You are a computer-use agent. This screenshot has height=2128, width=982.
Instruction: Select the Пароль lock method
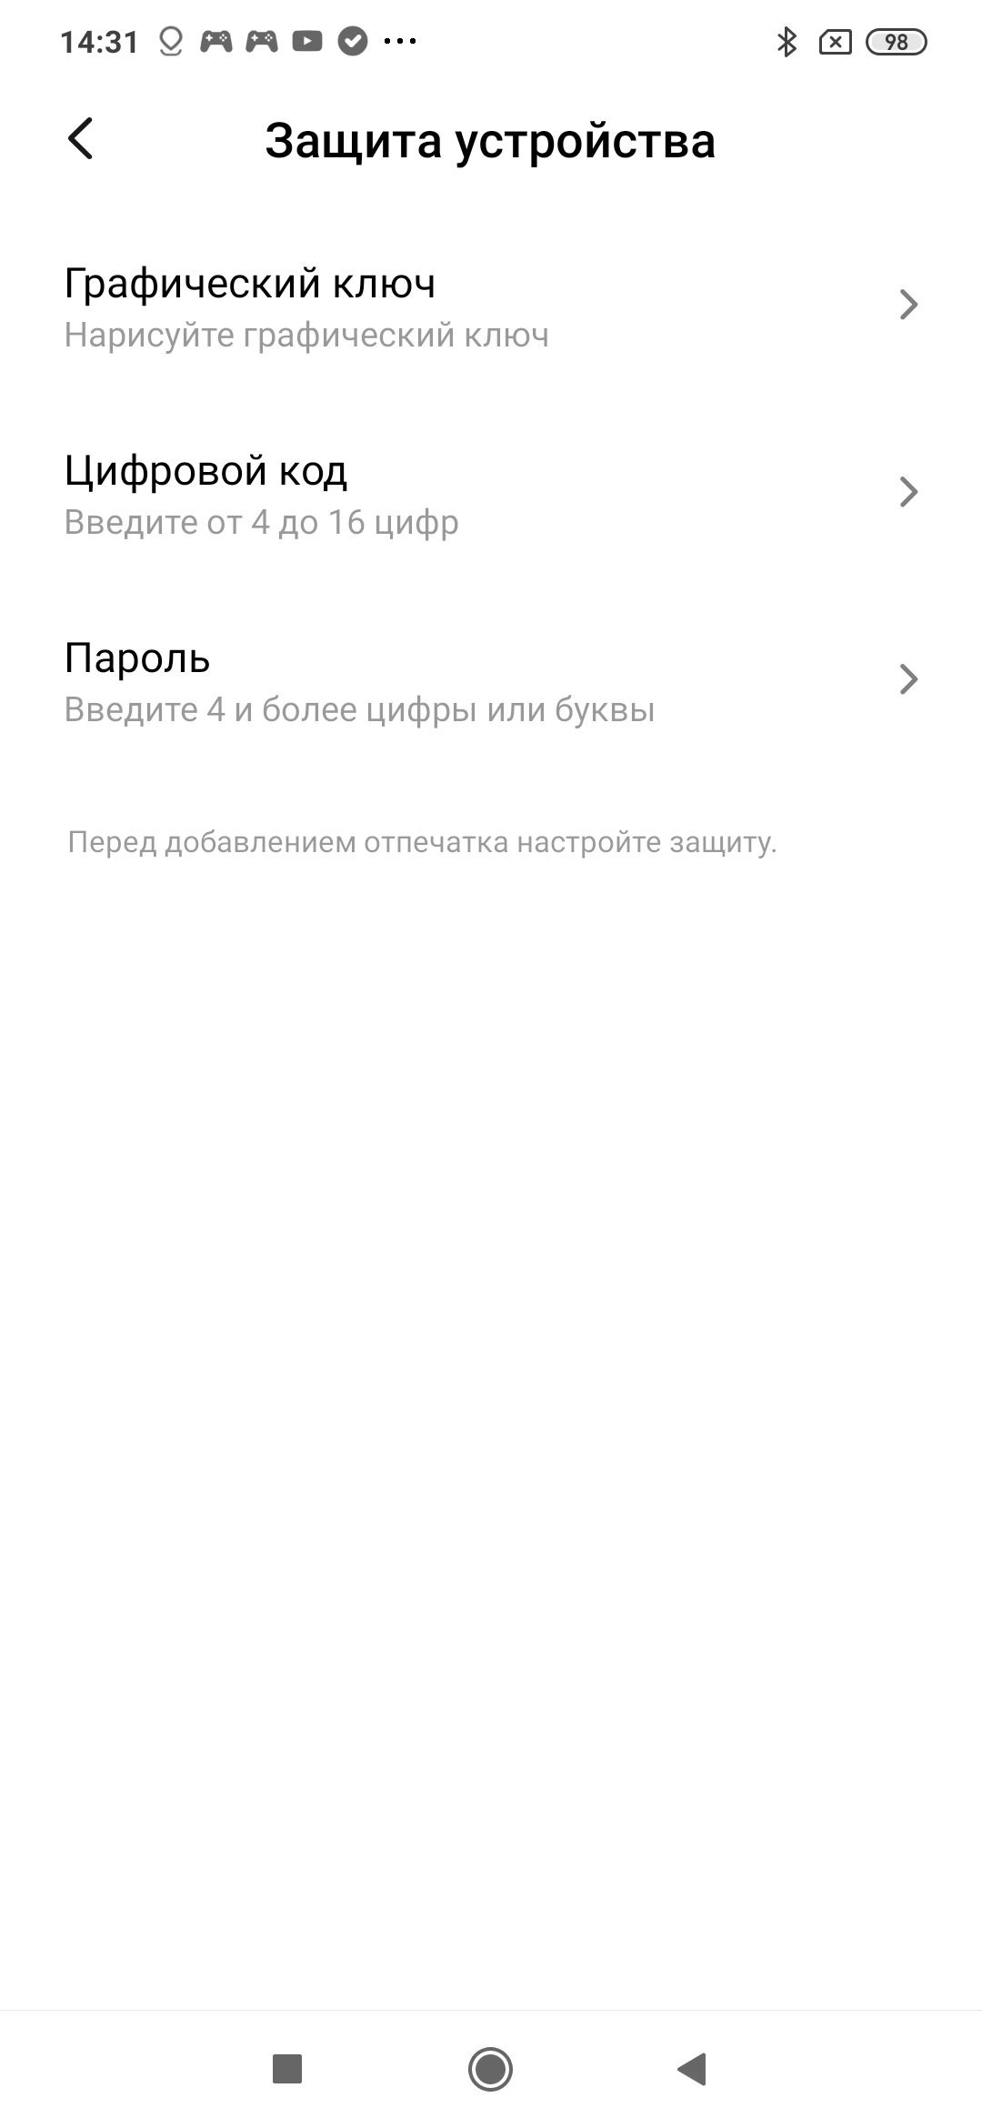[x=491, y=682]
